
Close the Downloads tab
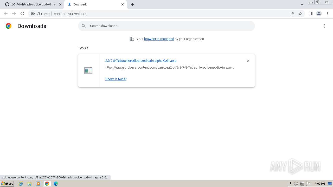click(x=123, y=4)
